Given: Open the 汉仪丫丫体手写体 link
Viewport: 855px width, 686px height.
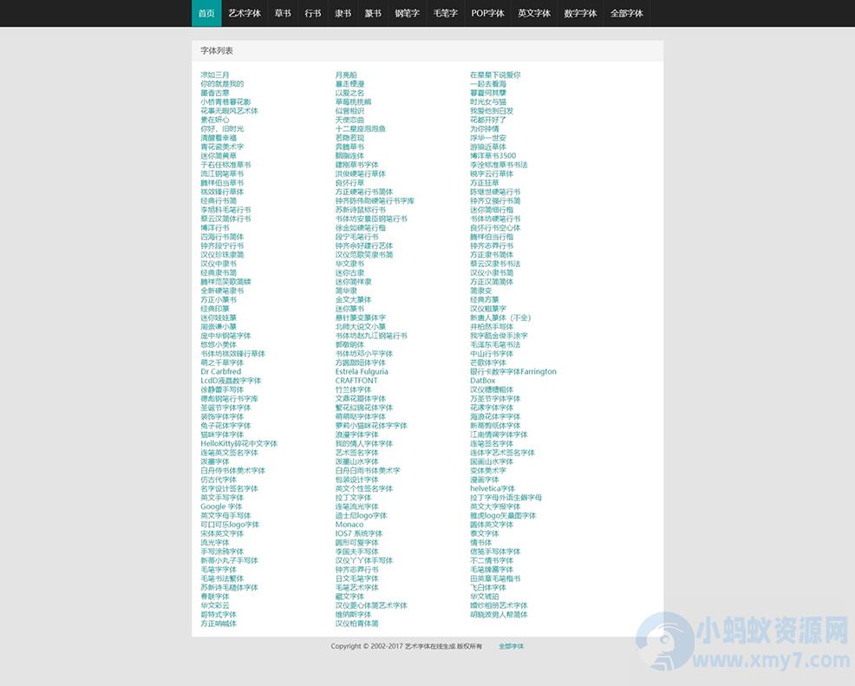Looking at the screenshot, I should [x=364, y=560].
